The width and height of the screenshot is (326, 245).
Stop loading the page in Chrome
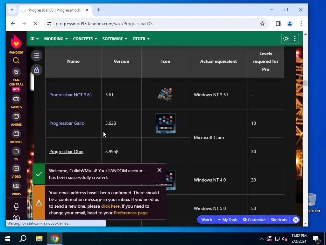[x=36, y=24]
